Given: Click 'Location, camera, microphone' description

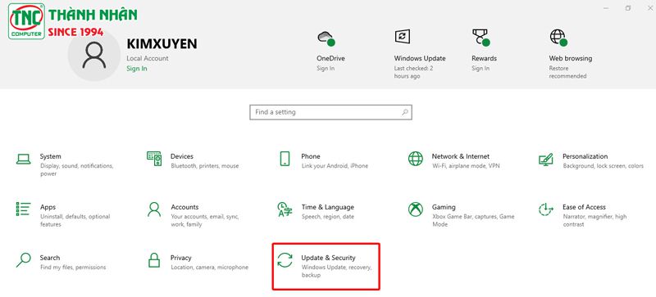Looking at the screenshot, I should tap(209, 268).
